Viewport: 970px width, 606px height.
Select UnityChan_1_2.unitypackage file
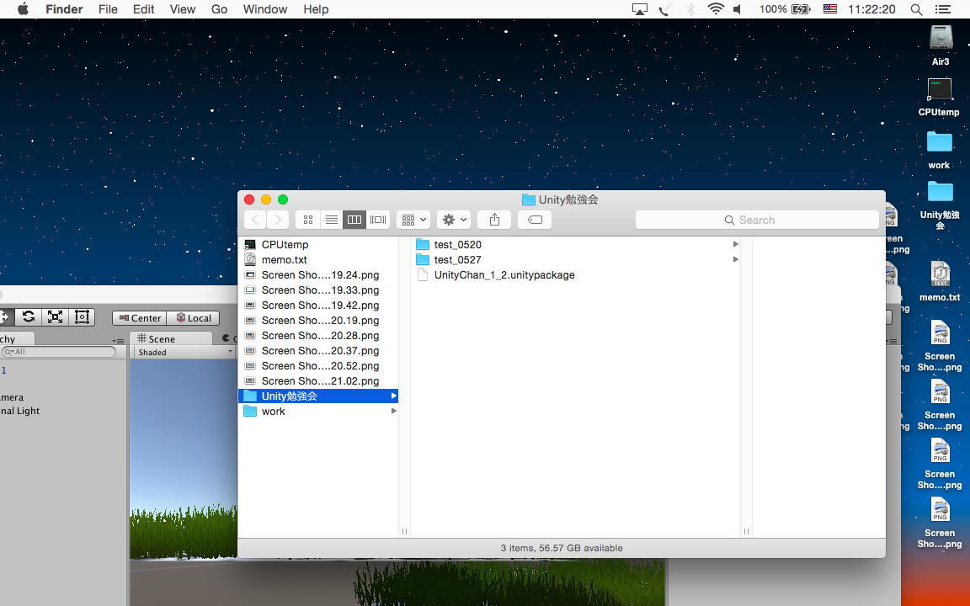click(504, 275)
